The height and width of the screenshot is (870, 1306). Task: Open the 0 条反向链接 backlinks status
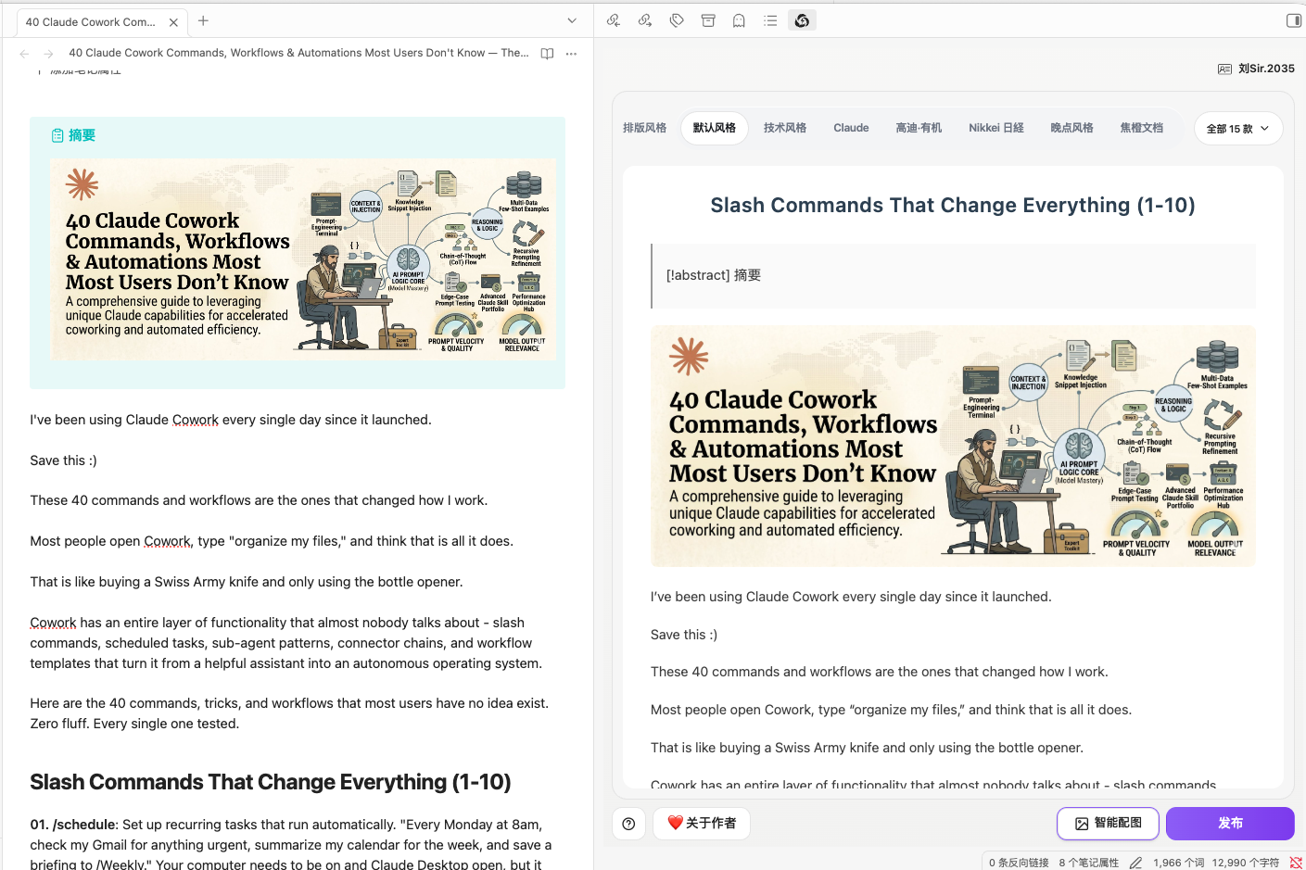pyautogui.click(x=1019, y=863)
